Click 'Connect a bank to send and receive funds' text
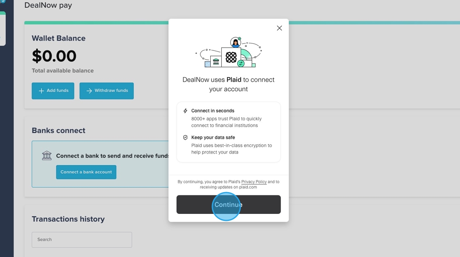 coord(113,156)
